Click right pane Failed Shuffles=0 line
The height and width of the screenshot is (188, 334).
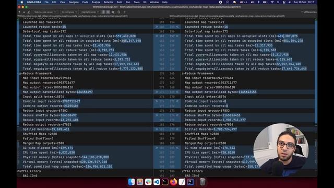pyautogui.click(x=200, y=138)
